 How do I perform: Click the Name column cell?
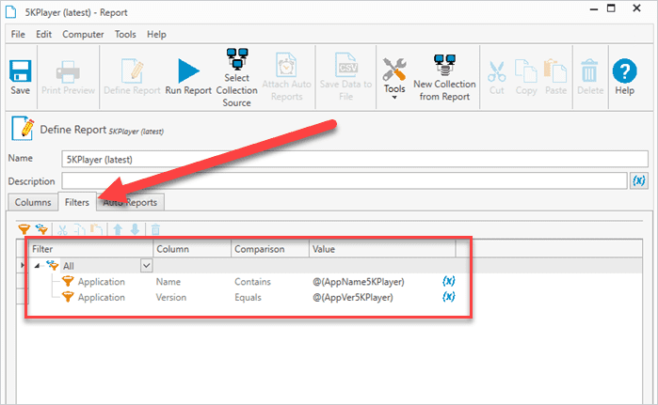(x=169, y=282)
